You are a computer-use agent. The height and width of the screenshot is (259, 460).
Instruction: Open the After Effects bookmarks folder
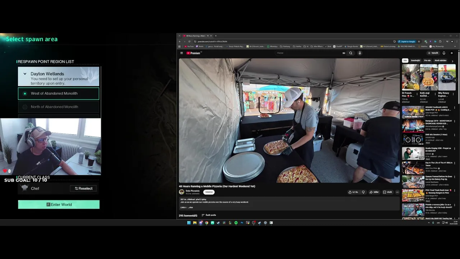point(317,46)
